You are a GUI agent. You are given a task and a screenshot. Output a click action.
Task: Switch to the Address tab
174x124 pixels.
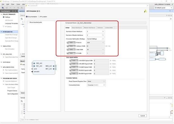coord(100,28)
